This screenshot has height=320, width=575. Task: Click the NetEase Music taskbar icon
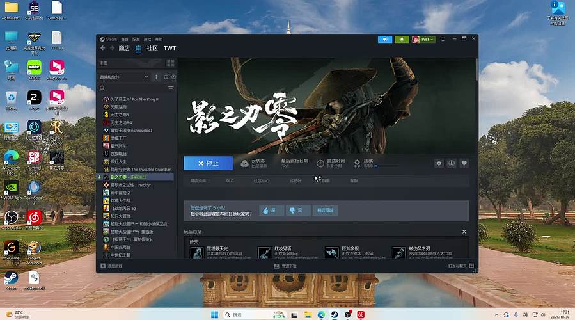[x=361, y=314]
